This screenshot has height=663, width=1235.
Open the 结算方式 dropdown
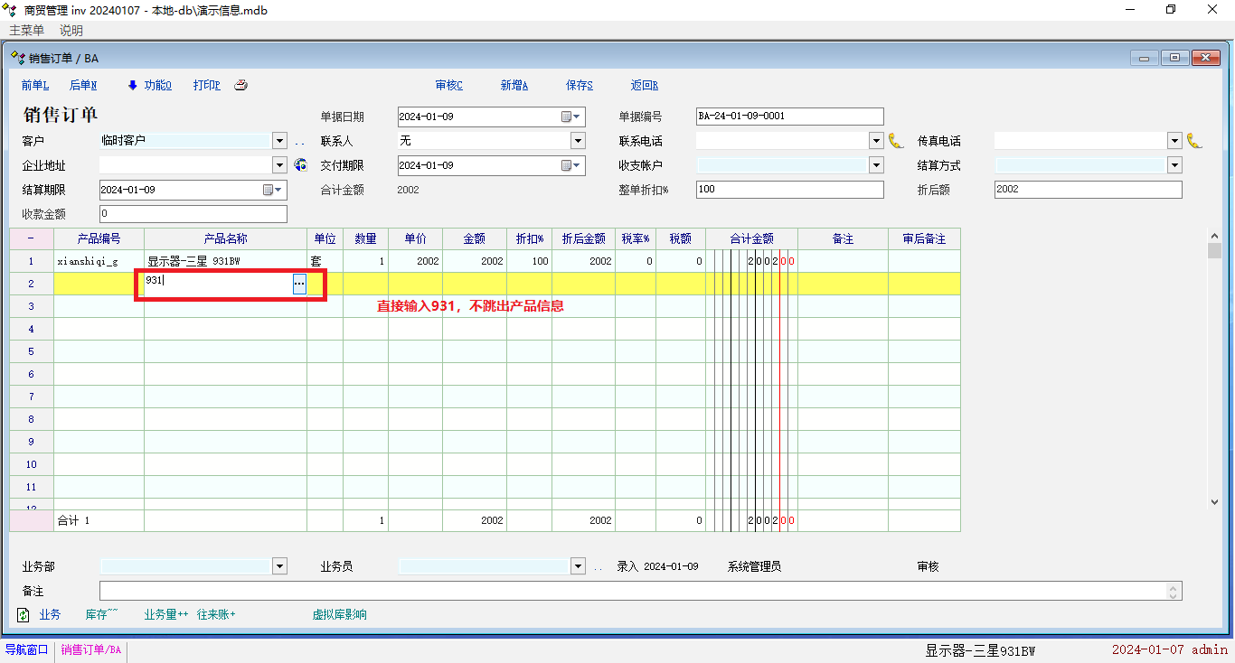[1174, 165]
